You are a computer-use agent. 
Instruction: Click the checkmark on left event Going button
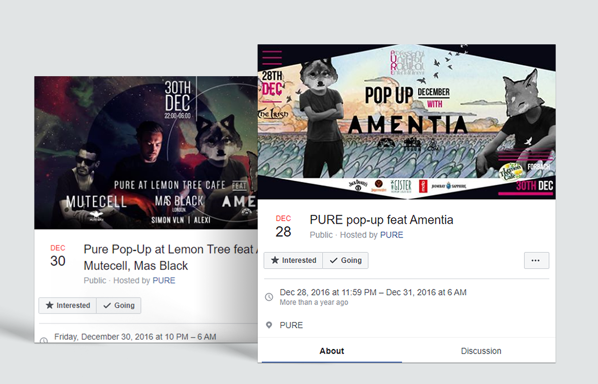pos(107,305)
